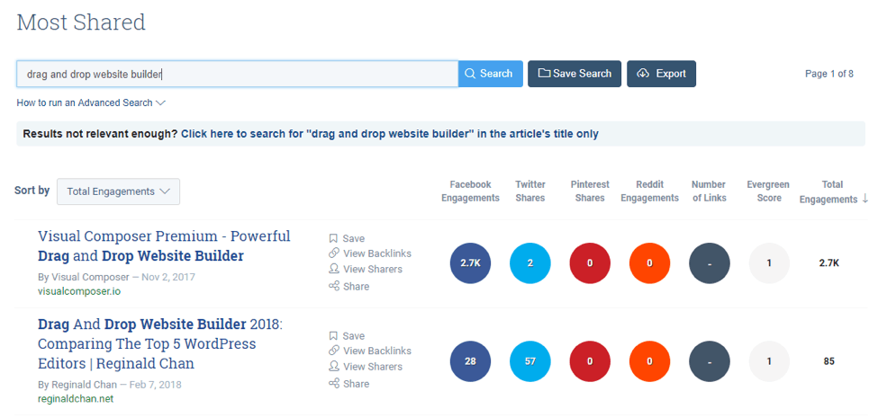Click Save bookmark icon for Reginald Chan article
The image size is (878, 418).
[333, 336]
